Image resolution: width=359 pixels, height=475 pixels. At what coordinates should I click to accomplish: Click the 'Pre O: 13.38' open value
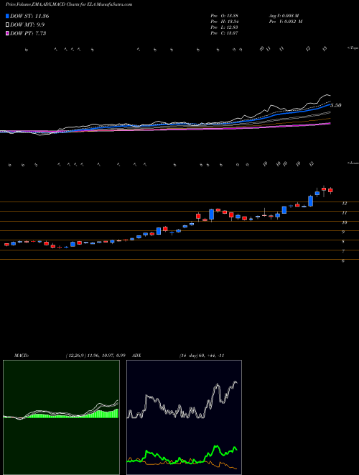click(225, 16)
